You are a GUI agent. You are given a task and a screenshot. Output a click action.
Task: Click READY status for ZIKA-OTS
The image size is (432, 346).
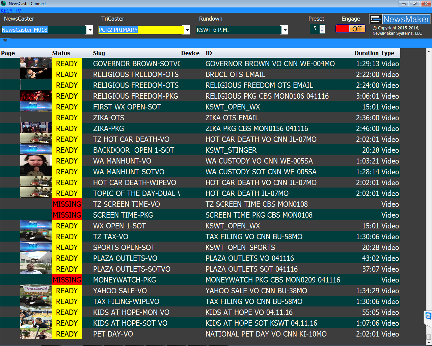67,118
